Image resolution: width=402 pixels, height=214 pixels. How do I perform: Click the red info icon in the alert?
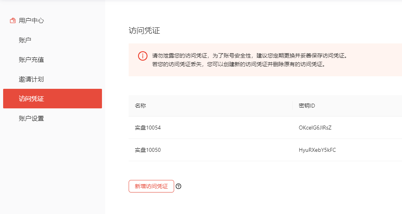[x=143, y=56]
